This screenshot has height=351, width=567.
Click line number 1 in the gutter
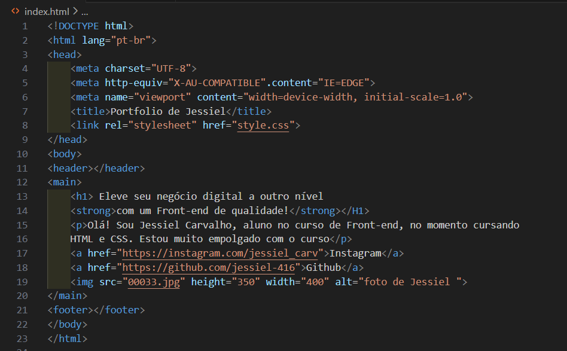click(x=25, y=26)
